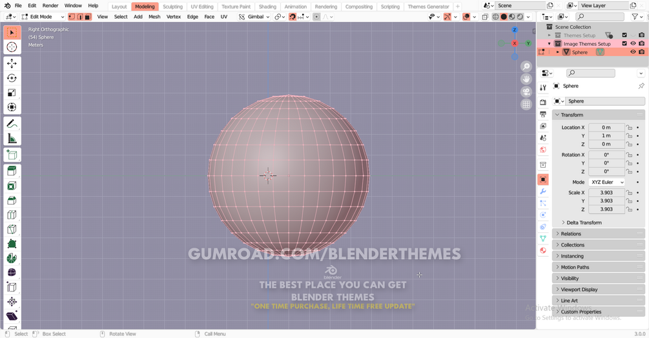
Task: Open the Mesh menu
Action: pyautogui.click(x=154, y=17)
